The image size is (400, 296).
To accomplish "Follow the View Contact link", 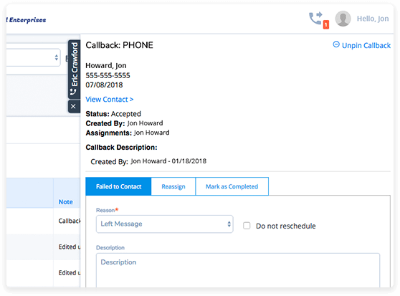I will click(110, 100).
